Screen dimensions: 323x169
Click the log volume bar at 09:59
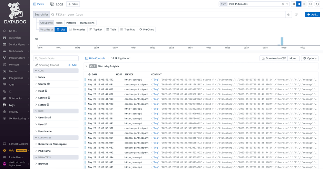(x=282, y=41)
